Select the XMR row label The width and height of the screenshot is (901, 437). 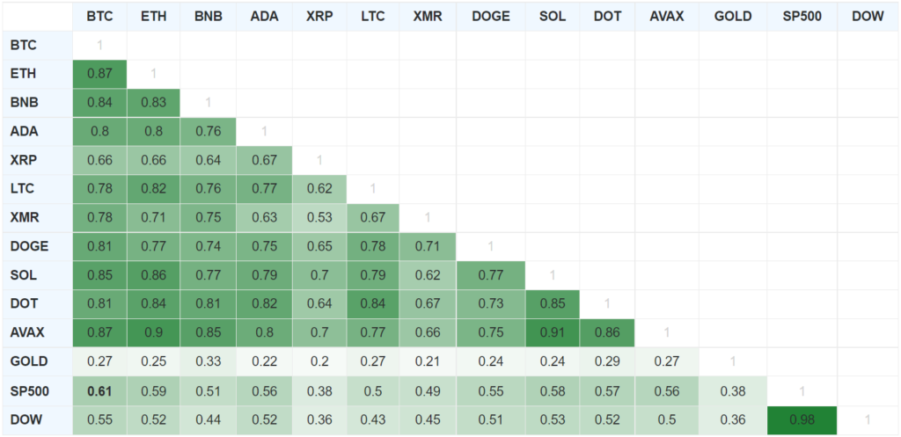point(24,217)
